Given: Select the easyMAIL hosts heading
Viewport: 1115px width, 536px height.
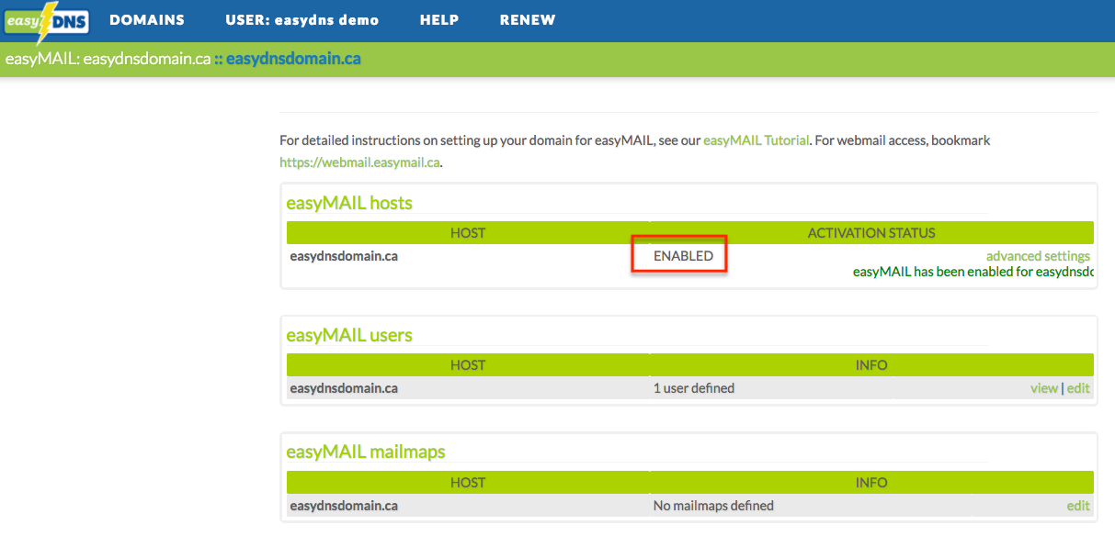Looking at the screenshot, I should pyautogui.click(x=349, y=203).
